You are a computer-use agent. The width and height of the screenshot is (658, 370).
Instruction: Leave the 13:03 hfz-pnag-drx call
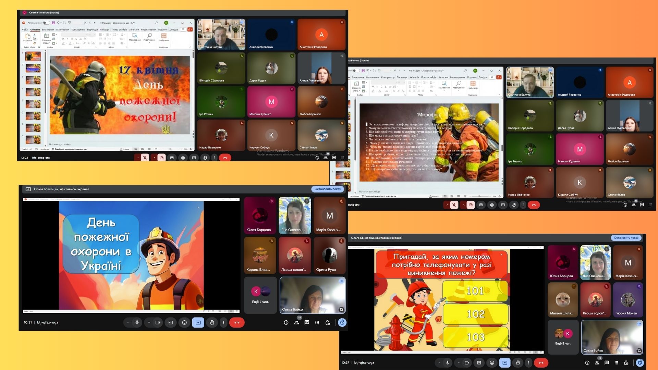(x=225, y=158)
